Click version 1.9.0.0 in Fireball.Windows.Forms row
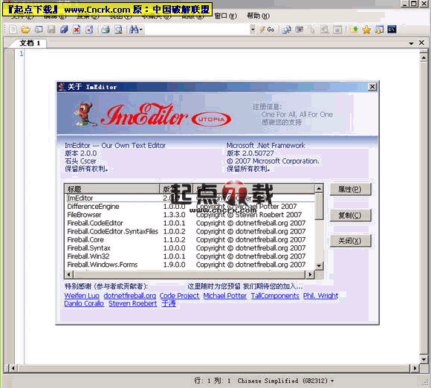Viewport: 431px width, 388px height. 175,265
